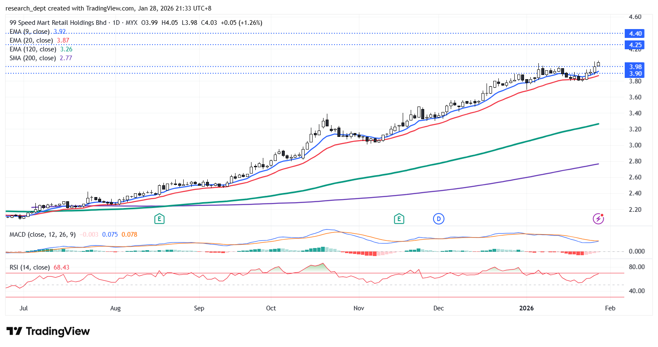Select the MACD (close, 12, 26, 9) legend
Screen dimensions: 658x347
pyautogui.click(x=43, y=235)
